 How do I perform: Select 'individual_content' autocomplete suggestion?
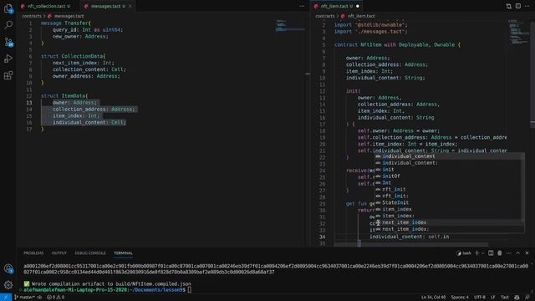(450, 156)
